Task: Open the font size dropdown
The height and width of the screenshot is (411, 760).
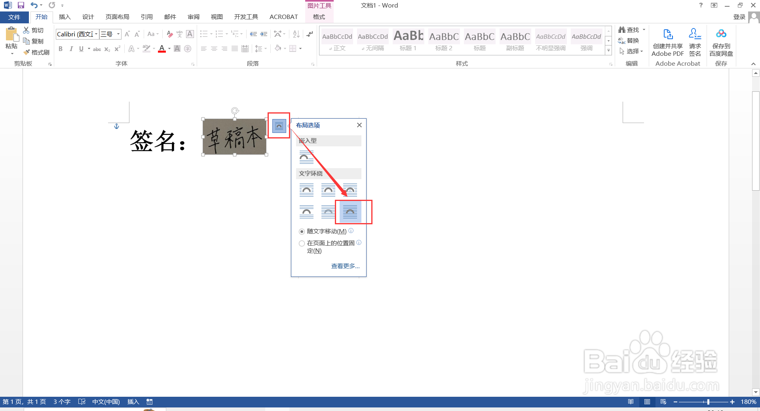Action: 117,34
